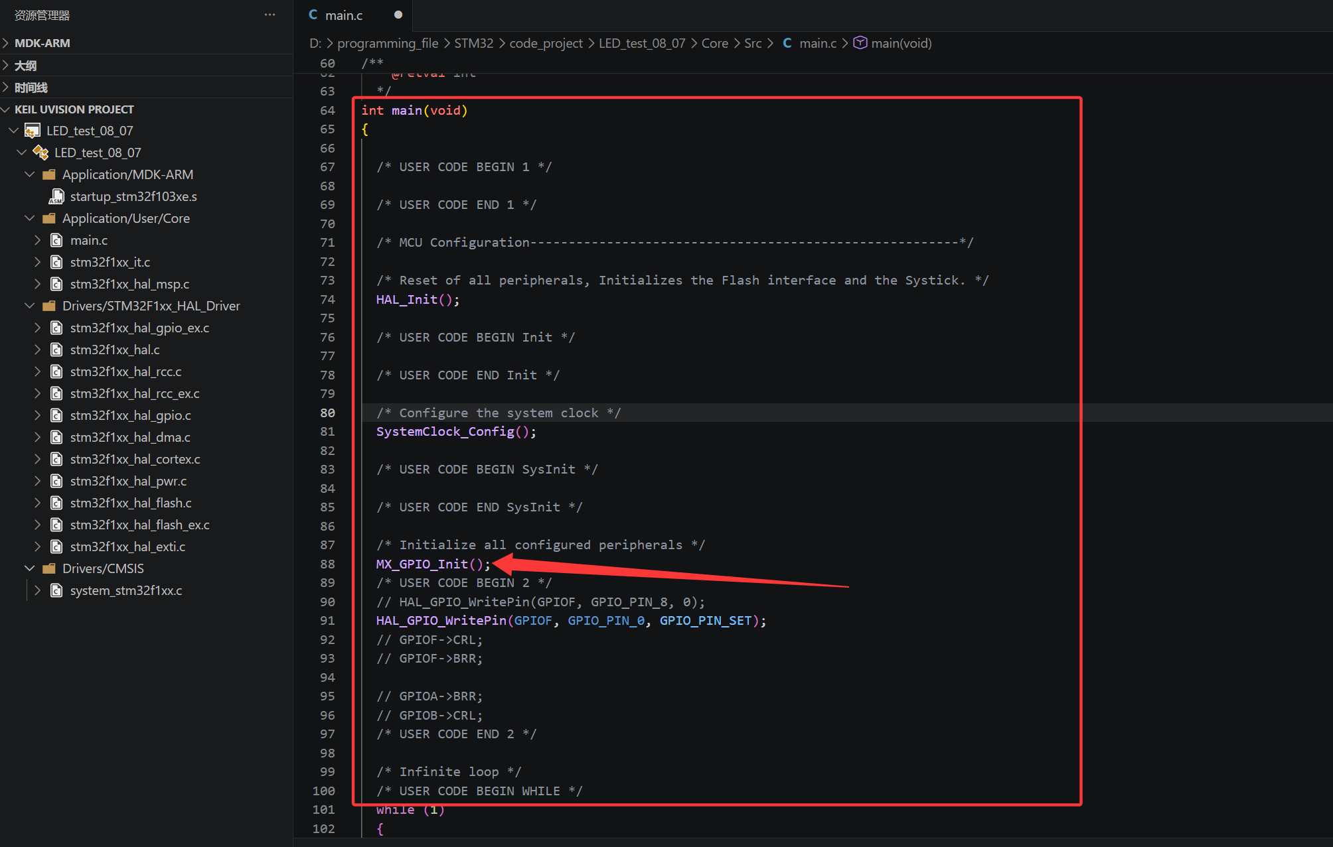Click code_project in breadcrumb path
Screen dimensions: 1333x847
point(546,43)
